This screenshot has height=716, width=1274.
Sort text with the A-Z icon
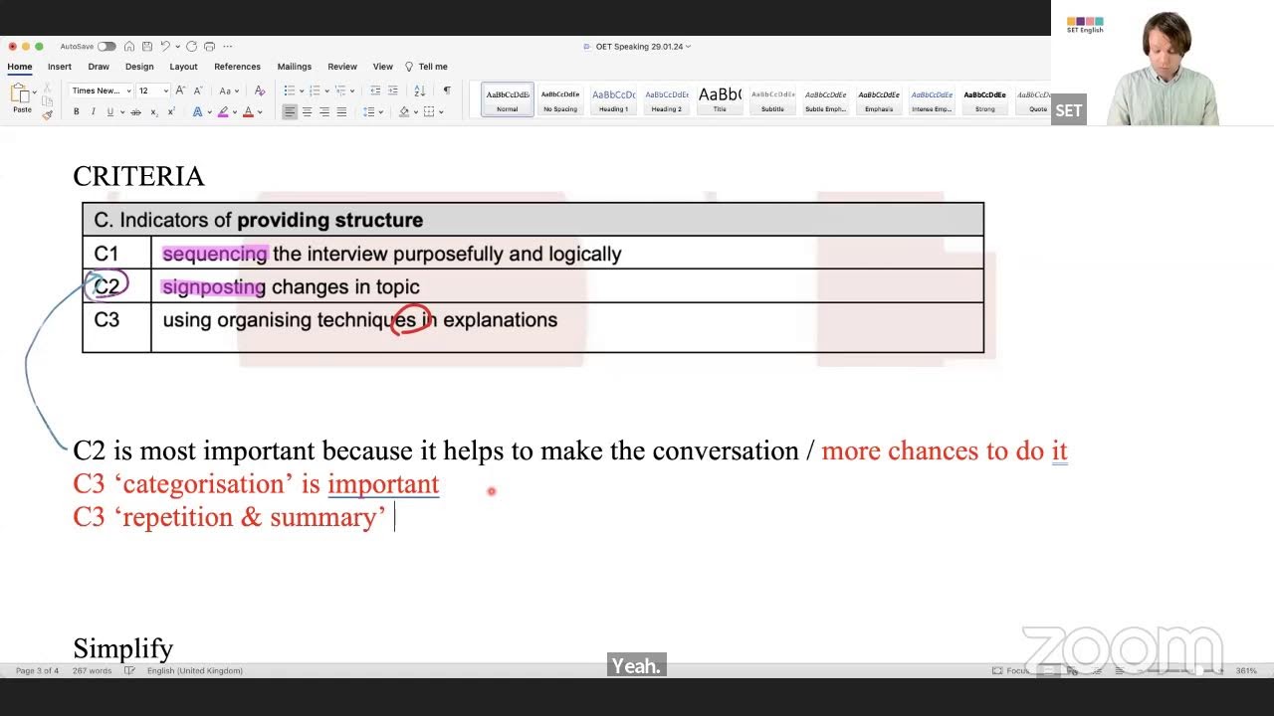coord(420,90)
